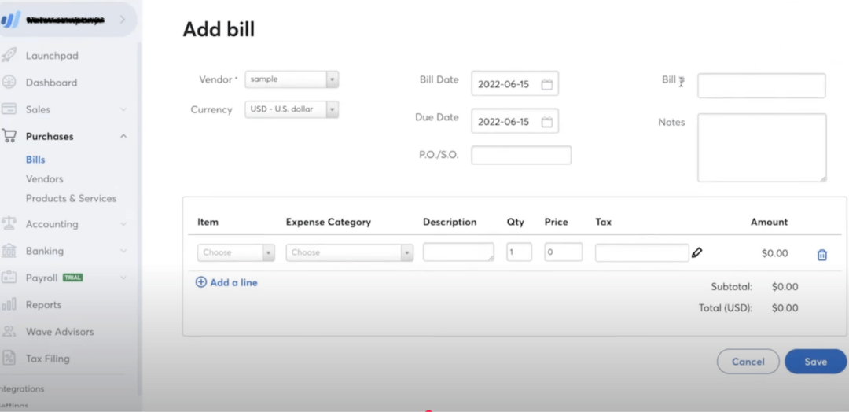
Task: Go to Dashboard in the sidebar
Action: click(51, 83)
